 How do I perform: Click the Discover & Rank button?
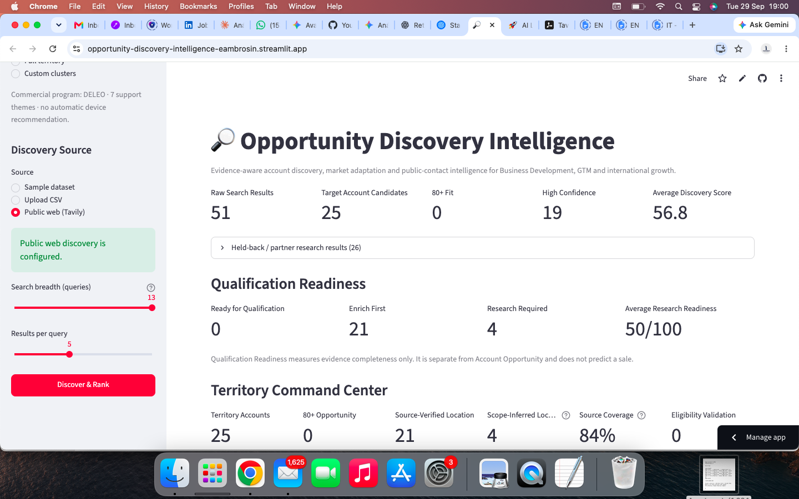pos(83,385)
